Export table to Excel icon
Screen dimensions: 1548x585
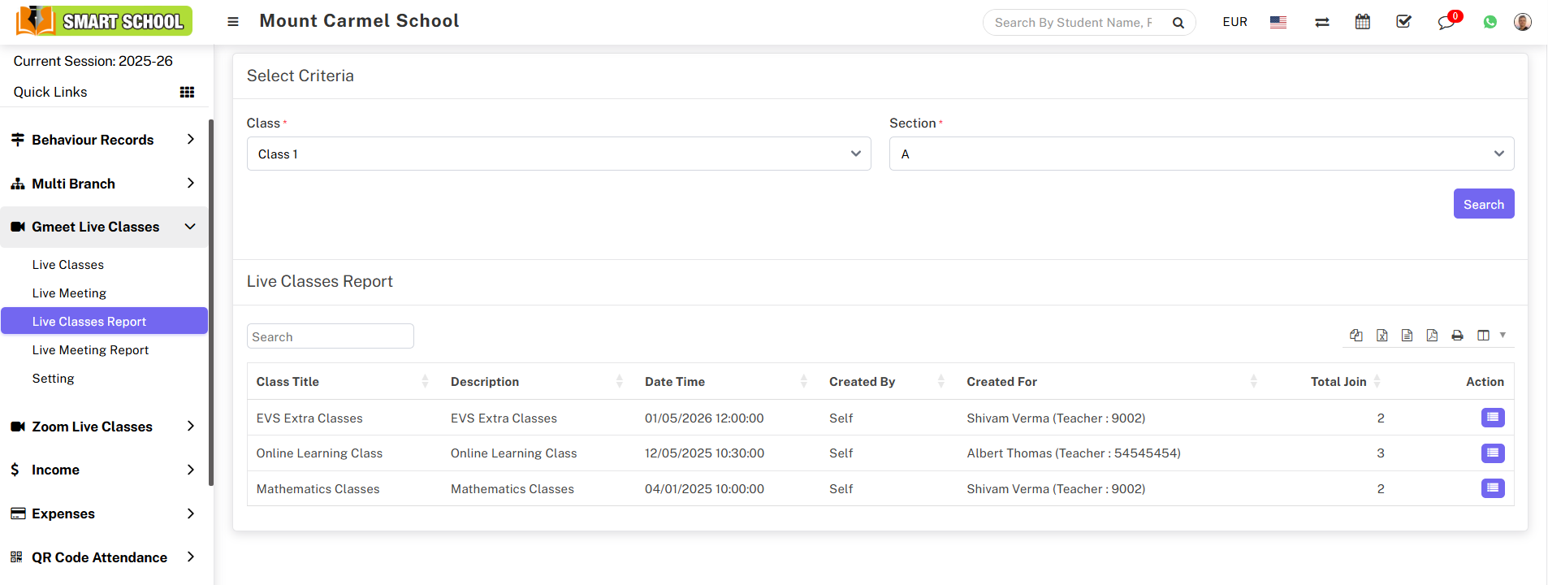1382,336
